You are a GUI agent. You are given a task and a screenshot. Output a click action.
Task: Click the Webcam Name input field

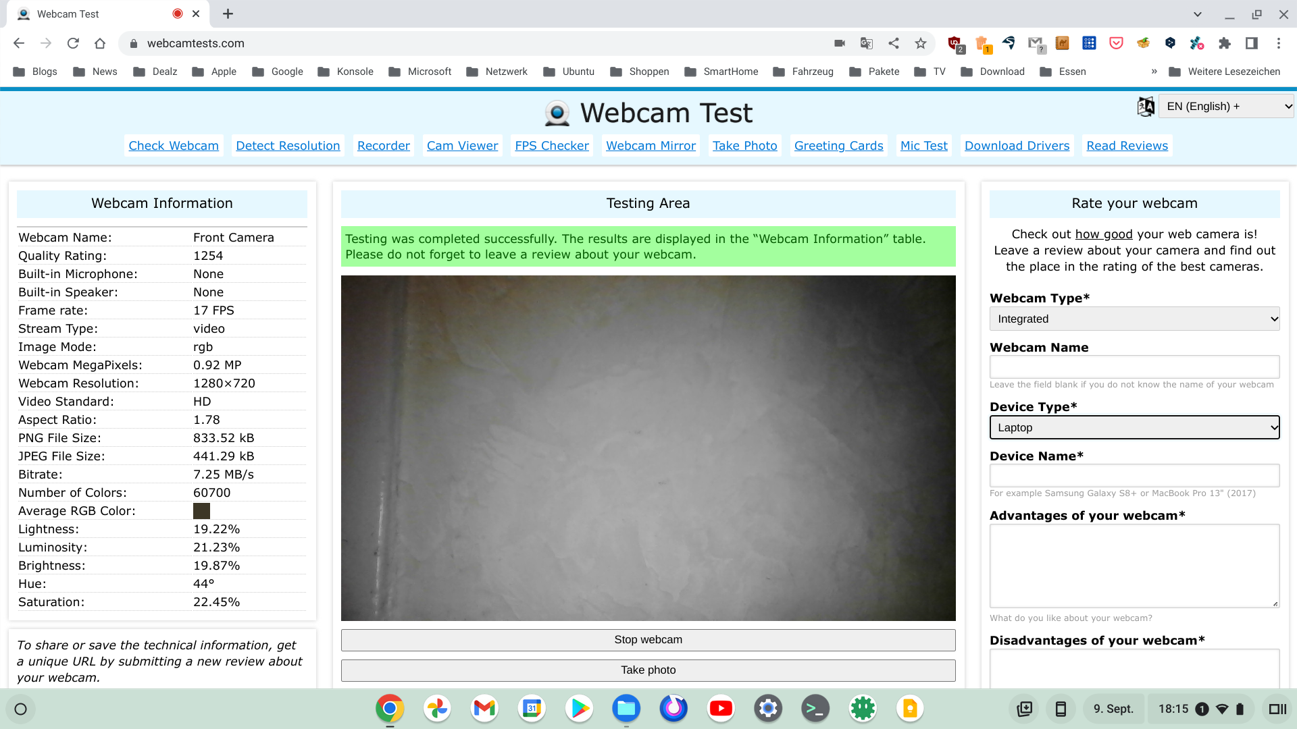pos(1134,367)
